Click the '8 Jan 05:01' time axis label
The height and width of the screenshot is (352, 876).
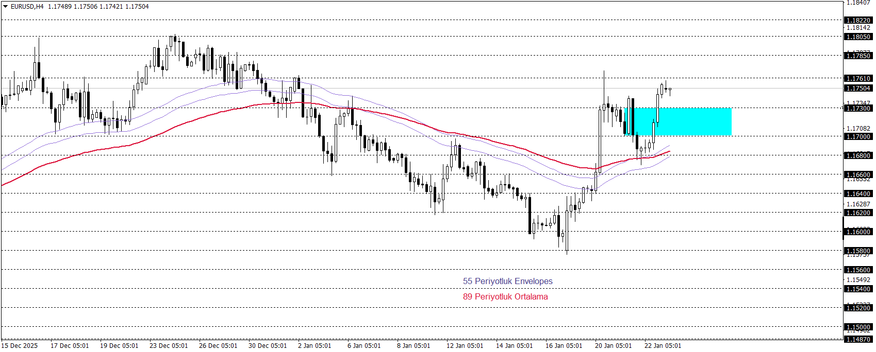pos(414,346)
